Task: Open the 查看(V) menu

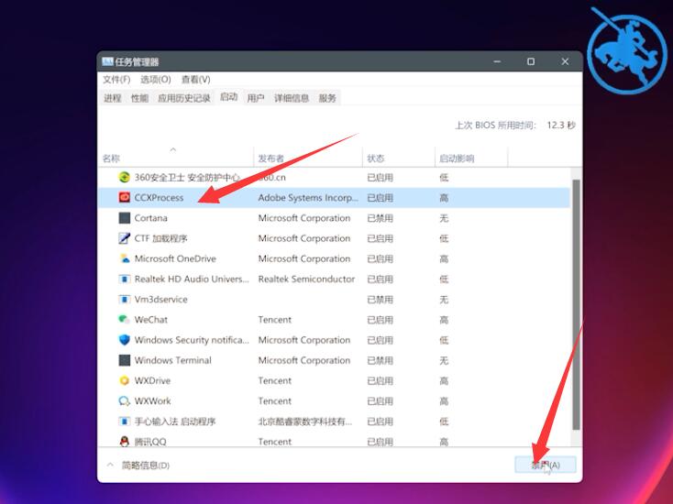Action: pos(195,80)
